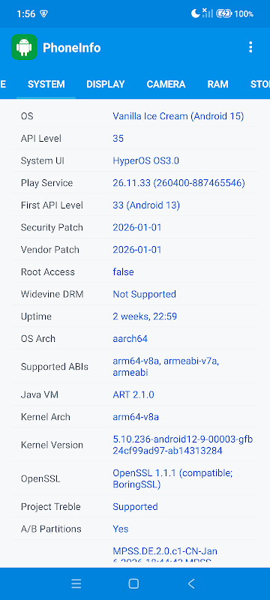Screen dimensions: 270x600
Task: Select the System UI label
Action: 43,160
